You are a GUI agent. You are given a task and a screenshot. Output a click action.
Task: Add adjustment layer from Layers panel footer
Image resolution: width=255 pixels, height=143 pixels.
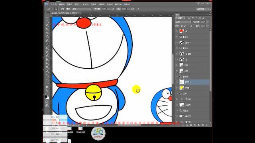coord(195,125)
